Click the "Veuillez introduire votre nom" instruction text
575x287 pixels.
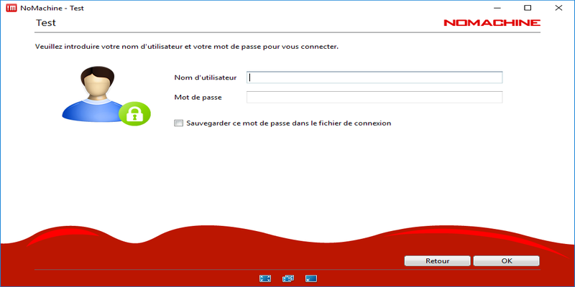pos(187,47)
